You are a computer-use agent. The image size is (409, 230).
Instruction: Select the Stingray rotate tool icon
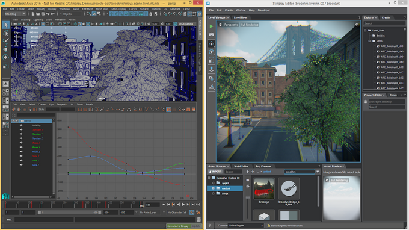pos(211,52)
